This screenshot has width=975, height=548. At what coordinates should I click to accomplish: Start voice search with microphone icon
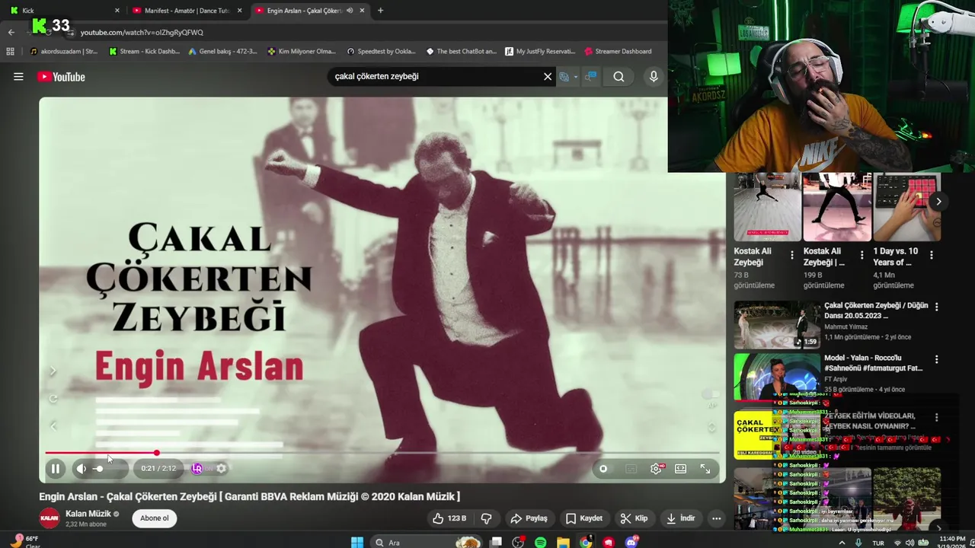pos(654,76)
